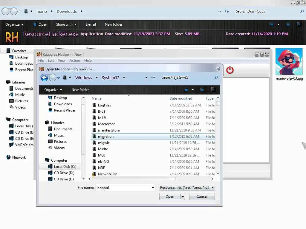The height and width of the screenshot is (229, 306).
Task: Click the vertical scrollbar of the file list
Action: [x=218, y=103]
